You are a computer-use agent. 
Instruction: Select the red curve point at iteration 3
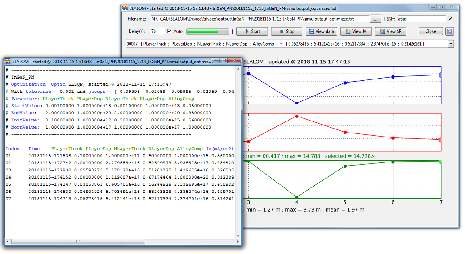click(248, 142)
